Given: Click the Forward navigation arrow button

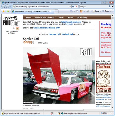Looking at the screenshot, I should point(7,6).
